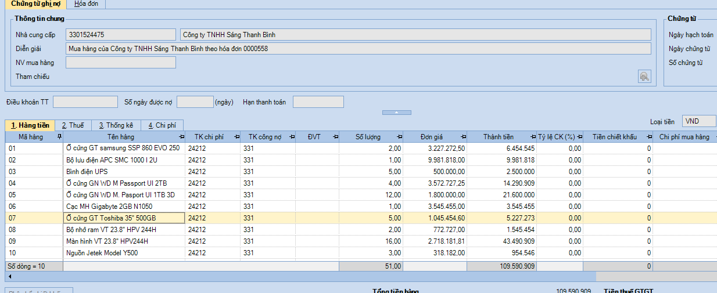Click the Hạn thanh toán field
Image resolution: width=717 pixels, height=293 pixels.
[318, 102]
